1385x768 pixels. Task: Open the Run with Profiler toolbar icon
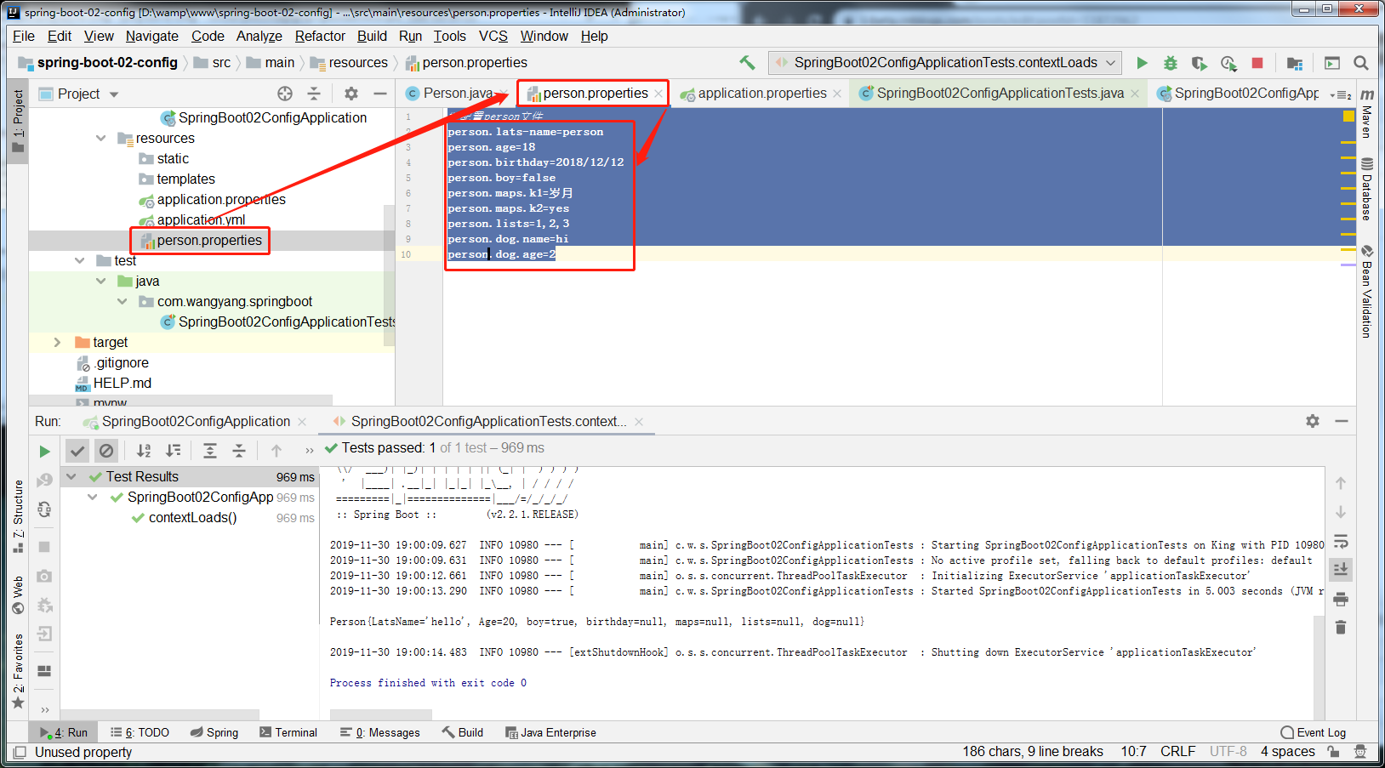(1228, 63)
